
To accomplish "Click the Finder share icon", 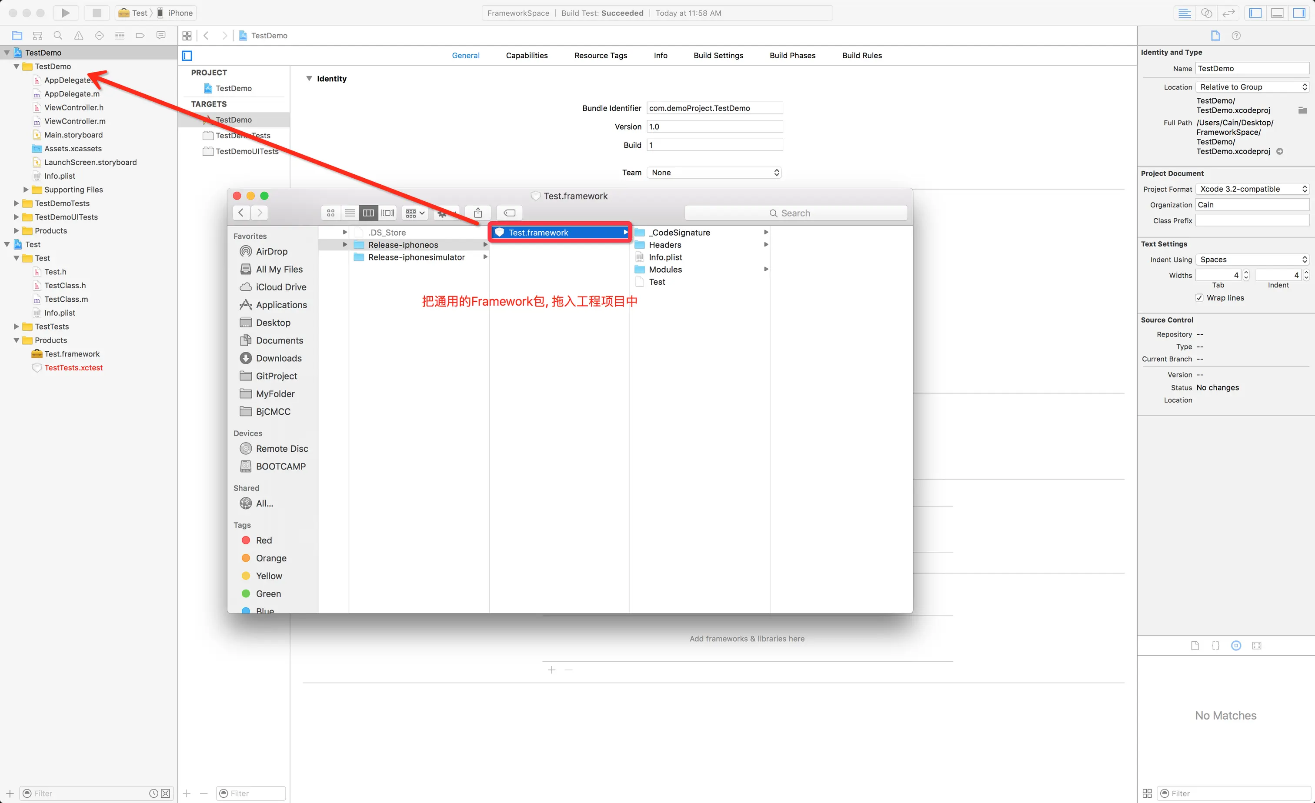I will 477,213.
